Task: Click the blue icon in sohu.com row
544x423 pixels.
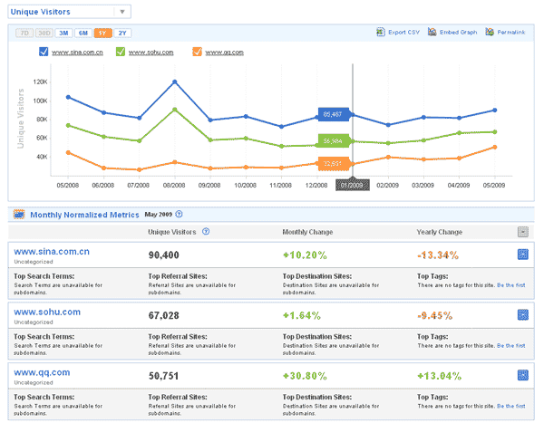Action: tap(521, 314)
